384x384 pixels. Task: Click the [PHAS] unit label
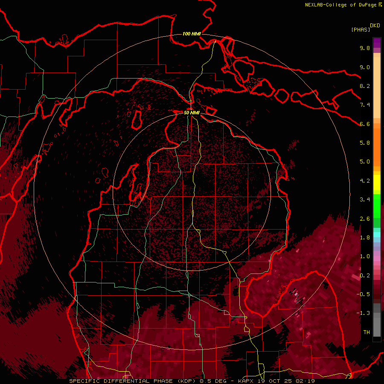pos(361,30)
